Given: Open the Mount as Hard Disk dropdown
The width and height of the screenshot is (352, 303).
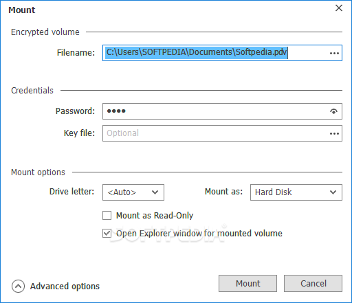Looking at the screenshot, I should coord(296,192).
